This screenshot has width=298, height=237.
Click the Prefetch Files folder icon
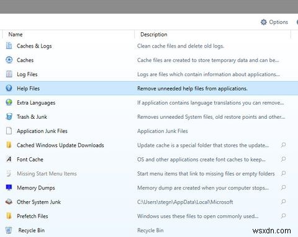pos(9,216)
